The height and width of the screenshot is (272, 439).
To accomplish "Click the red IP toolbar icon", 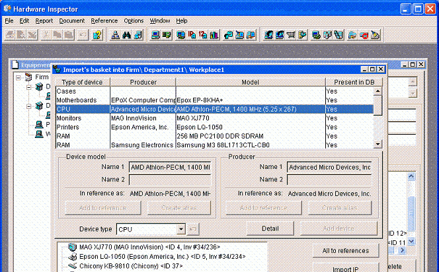I will coord(192,35).
